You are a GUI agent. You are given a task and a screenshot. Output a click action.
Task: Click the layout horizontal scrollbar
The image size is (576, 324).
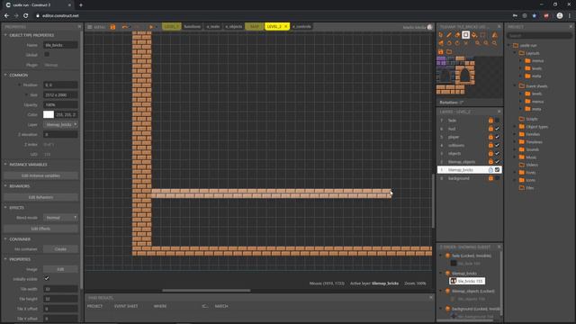[206, 290]
